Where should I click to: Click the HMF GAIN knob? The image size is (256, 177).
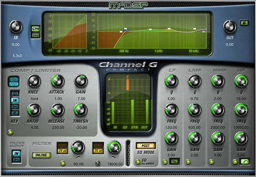[218, 138]
